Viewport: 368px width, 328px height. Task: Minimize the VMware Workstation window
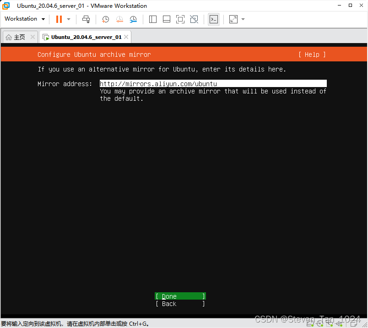tap(339, 5)
